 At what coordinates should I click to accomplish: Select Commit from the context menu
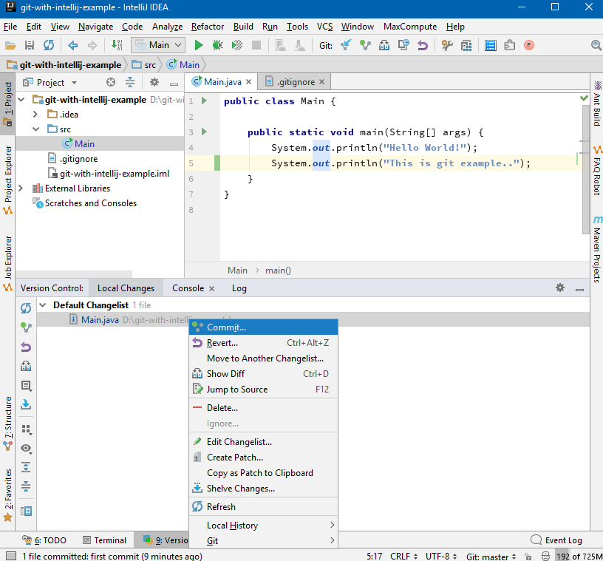pos(229,327)
